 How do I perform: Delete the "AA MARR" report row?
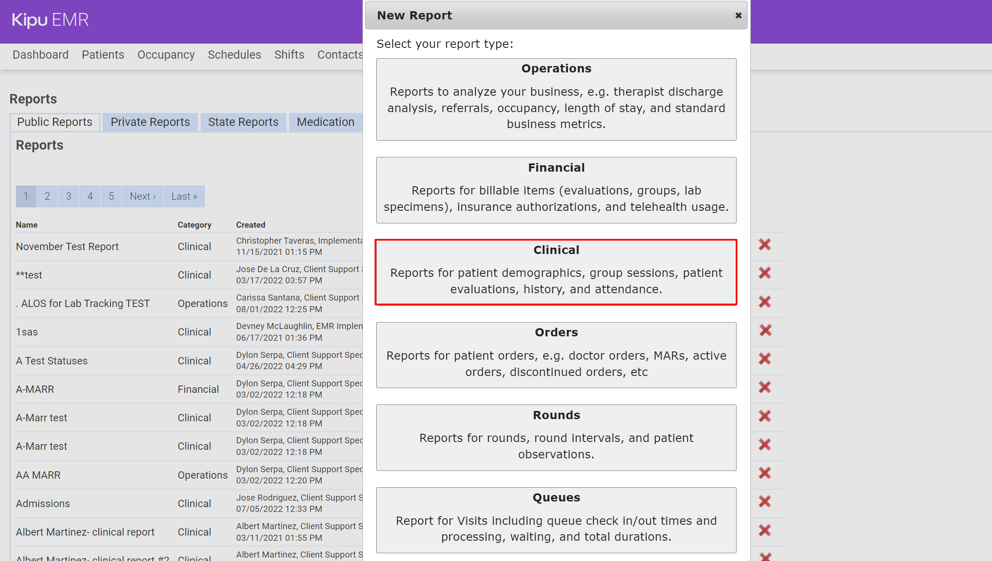[x=764, y=473]
